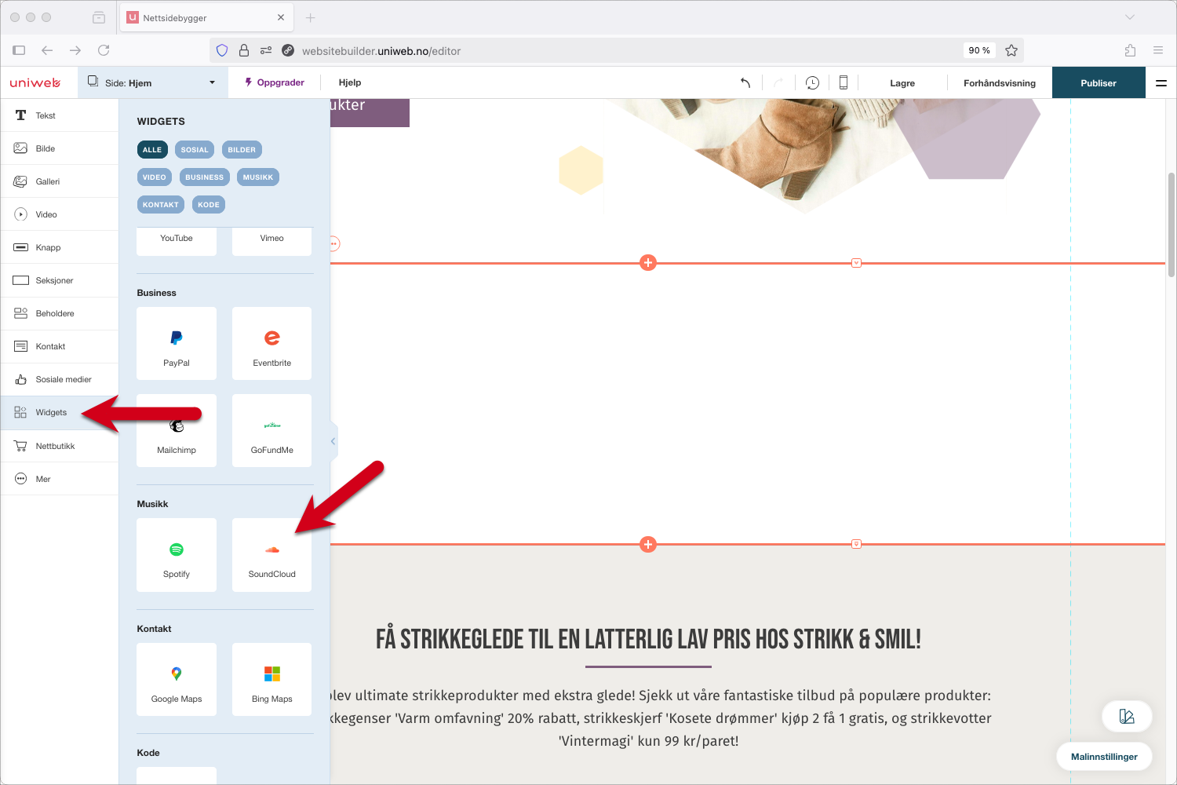Viewport: 1177px width, 785px height.
Task: Click the uniweb logo
Action: pyautogui.click(x=35, y=82)
